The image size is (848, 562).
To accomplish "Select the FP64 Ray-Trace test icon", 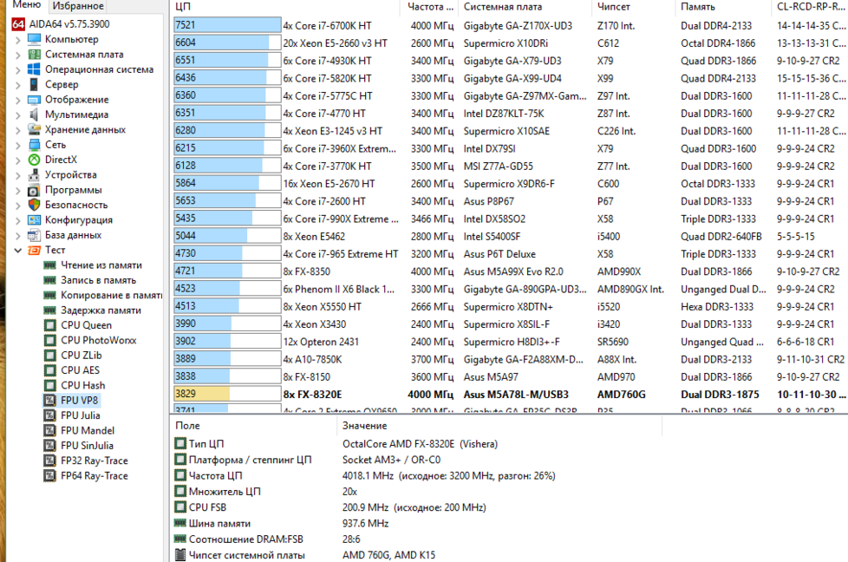I will click(50, 475).
